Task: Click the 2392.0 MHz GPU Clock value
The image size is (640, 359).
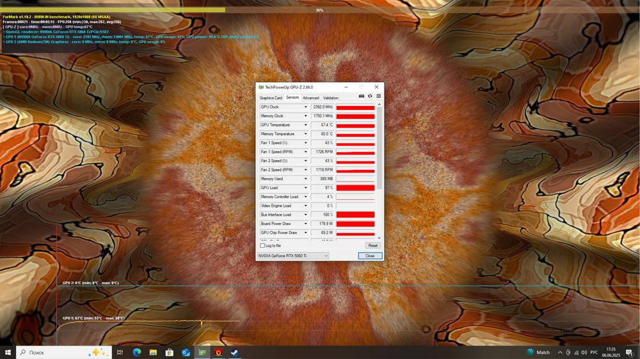Action: point(323,107)
